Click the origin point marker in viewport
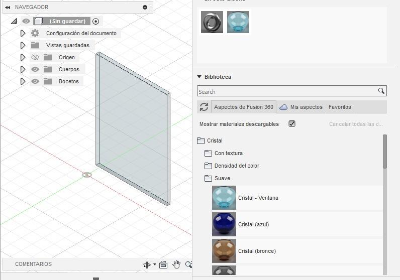The image size is (400, 280). pyautogui.click(x=87, y=175)
